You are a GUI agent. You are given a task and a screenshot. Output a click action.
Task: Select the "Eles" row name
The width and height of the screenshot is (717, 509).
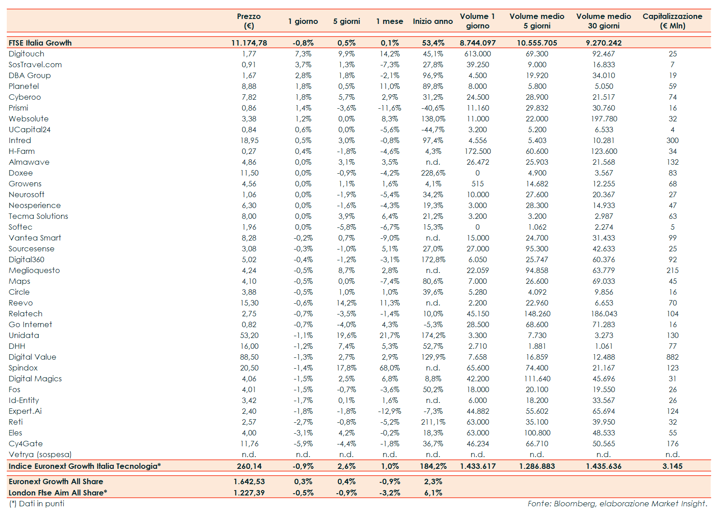tap(15, 433)
